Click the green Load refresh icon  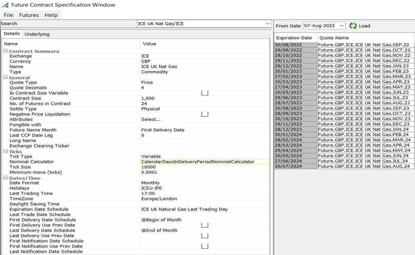(353, 26)
